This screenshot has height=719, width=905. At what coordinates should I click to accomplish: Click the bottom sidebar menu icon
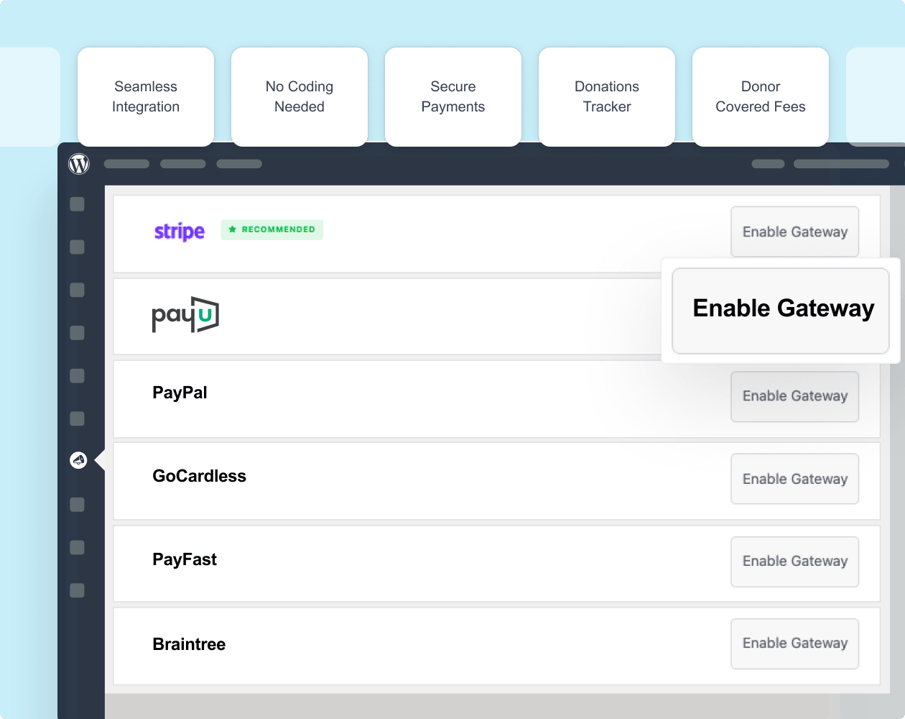pos(76,590)
